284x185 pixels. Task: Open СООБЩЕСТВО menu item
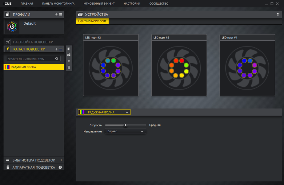(159, 4)
